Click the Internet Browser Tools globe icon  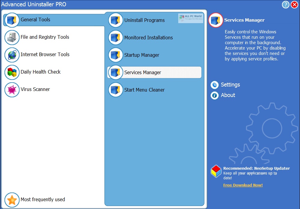12,55
